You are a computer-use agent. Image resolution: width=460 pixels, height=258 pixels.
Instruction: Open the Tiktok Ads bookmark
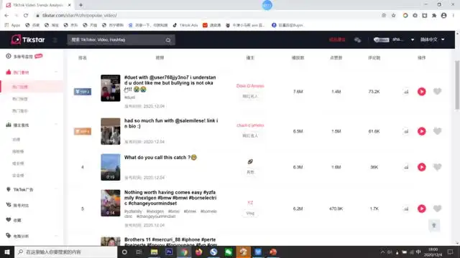pos(185,25)
